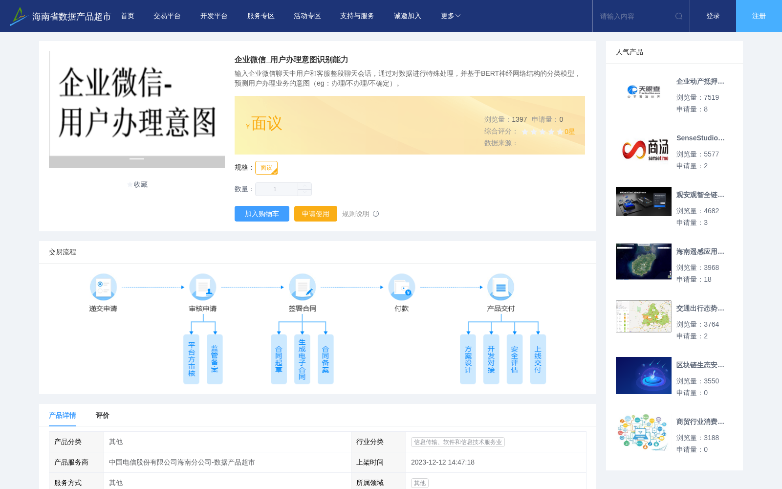Click 申请使用 button
782x489 pixels.
(316, 214)
